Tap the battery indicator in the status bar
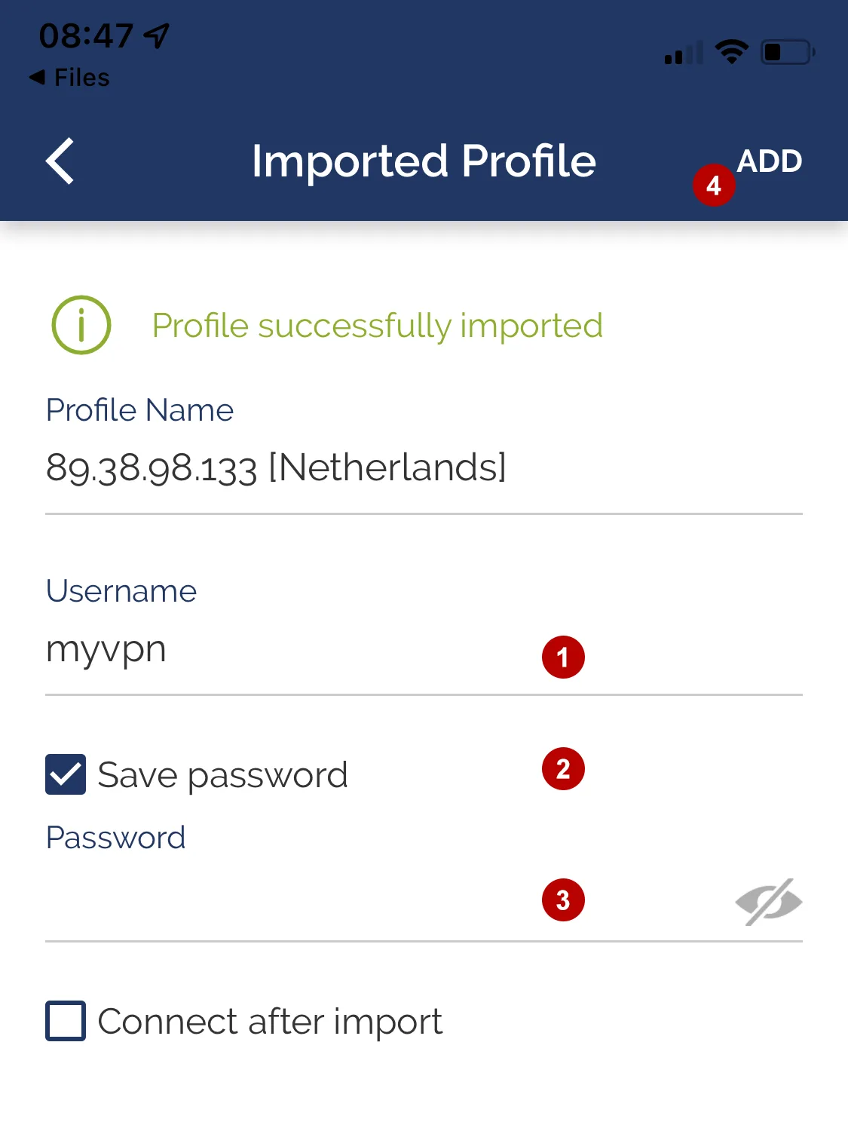Screen dimensions: 848x1131 point(785,51)
